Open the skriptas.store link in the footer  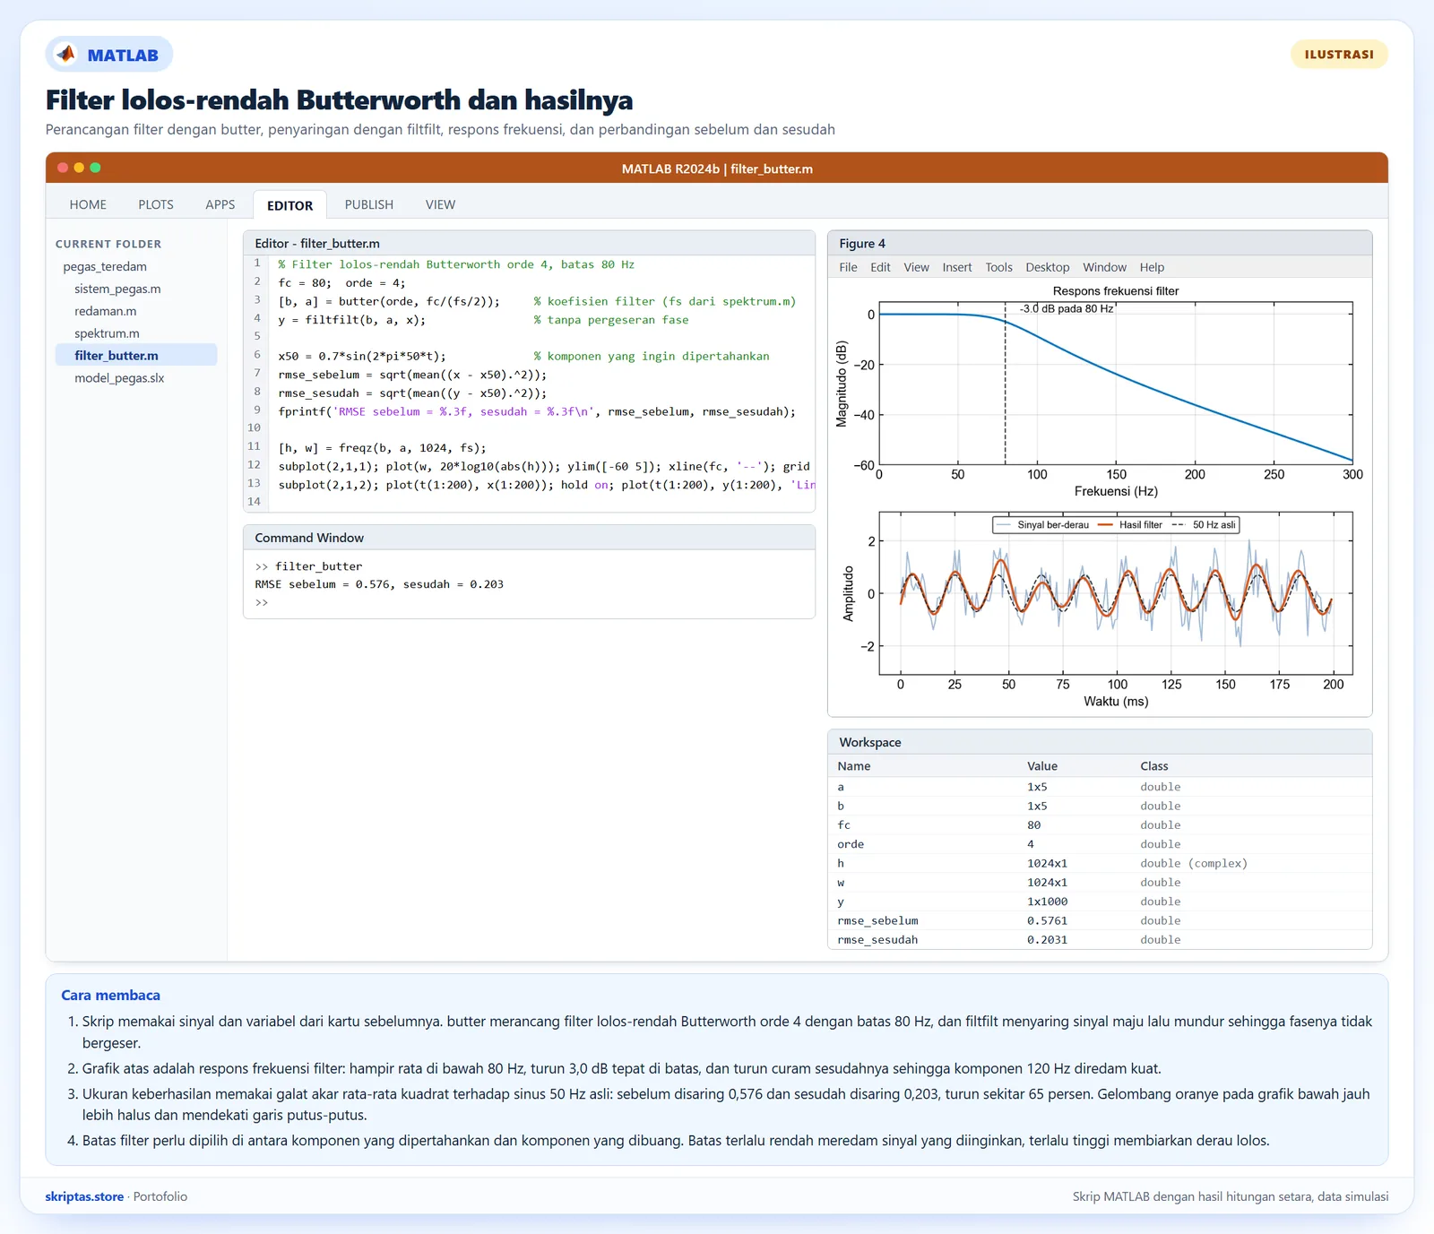point(84,1196)
